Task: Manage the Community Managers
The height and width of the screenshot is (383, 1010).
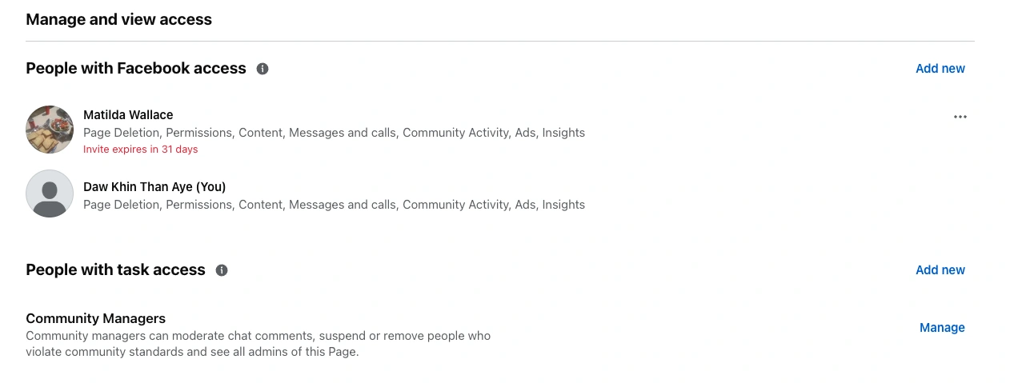Action: point(942,328)
